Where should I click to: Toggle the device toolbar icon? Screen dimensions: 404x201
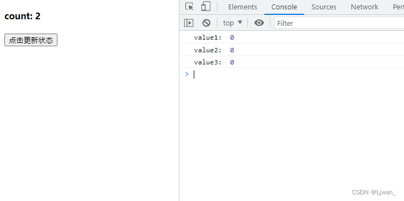[206, 7]
